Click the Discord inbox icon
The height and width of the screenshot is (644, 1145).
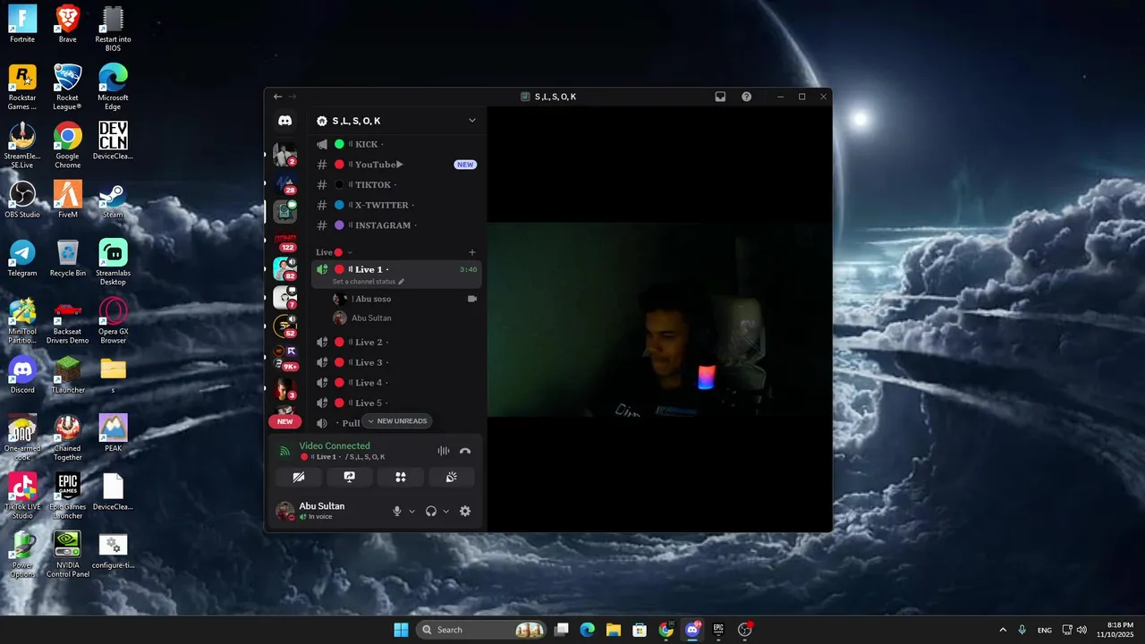pyautogui.click(x=720, y=97)
